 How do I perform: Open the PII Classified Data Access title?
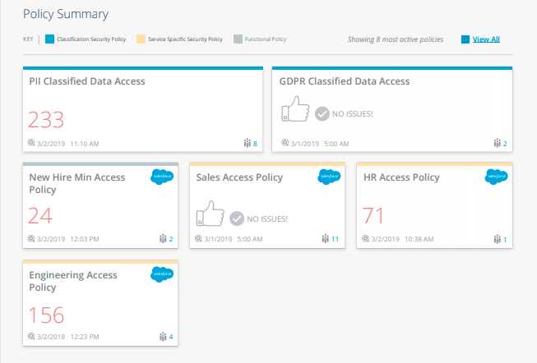coord(87,81)
